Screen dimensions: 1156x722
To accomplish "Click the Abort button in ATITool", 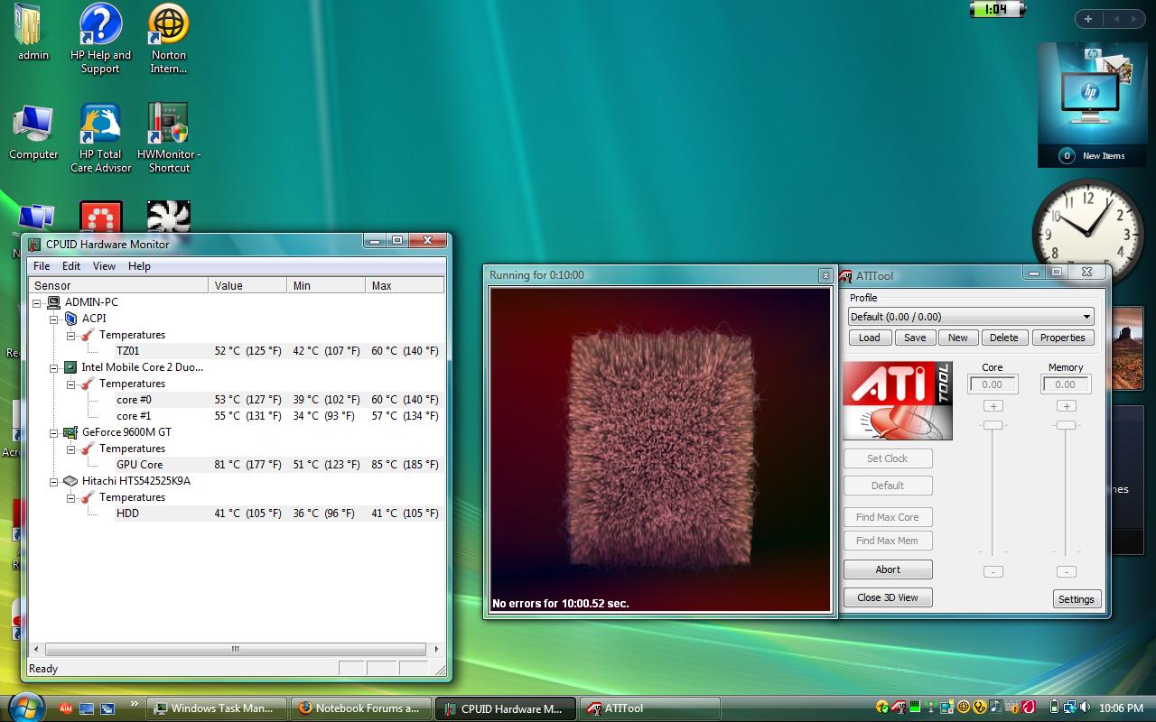I will pos(887,569).
